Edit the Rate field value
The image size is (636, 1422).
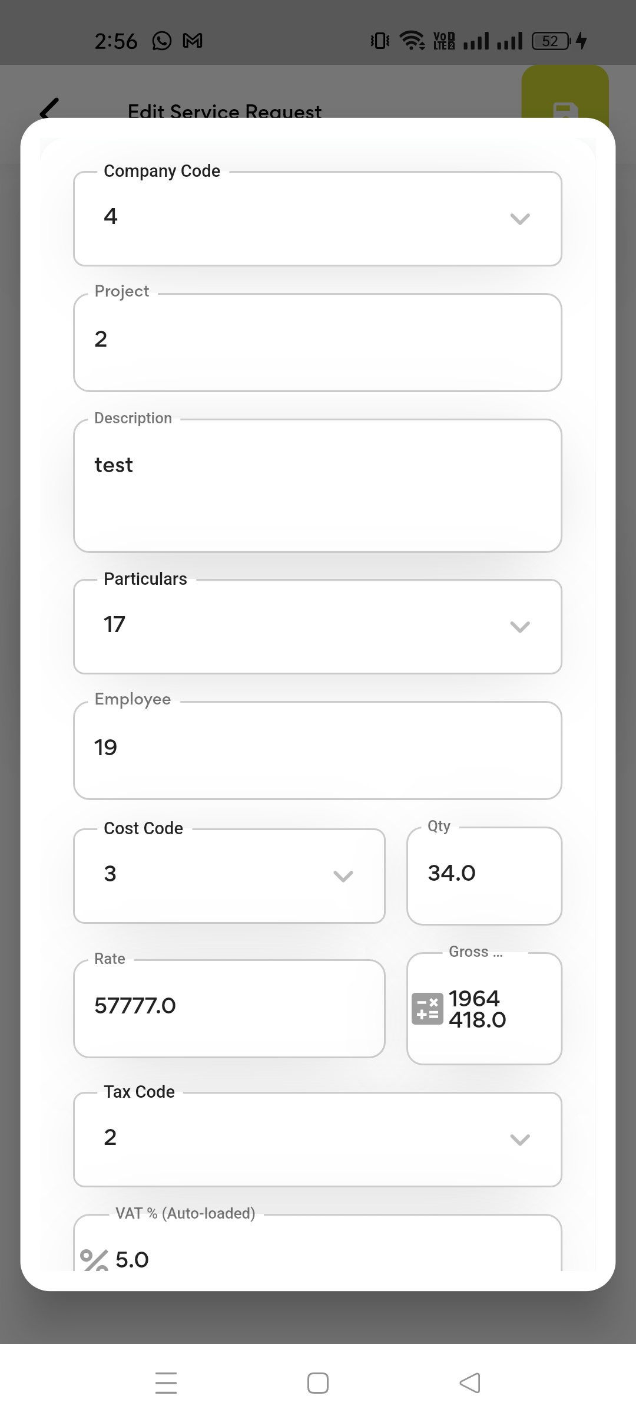tap(229, 1008)
